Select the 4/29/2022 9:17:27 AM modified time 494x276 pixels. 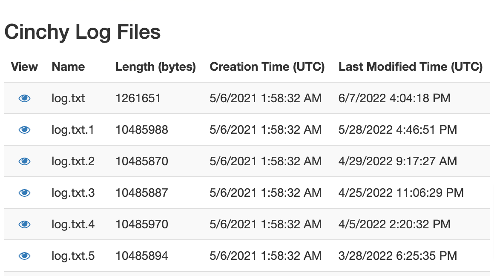coord(397,161)
